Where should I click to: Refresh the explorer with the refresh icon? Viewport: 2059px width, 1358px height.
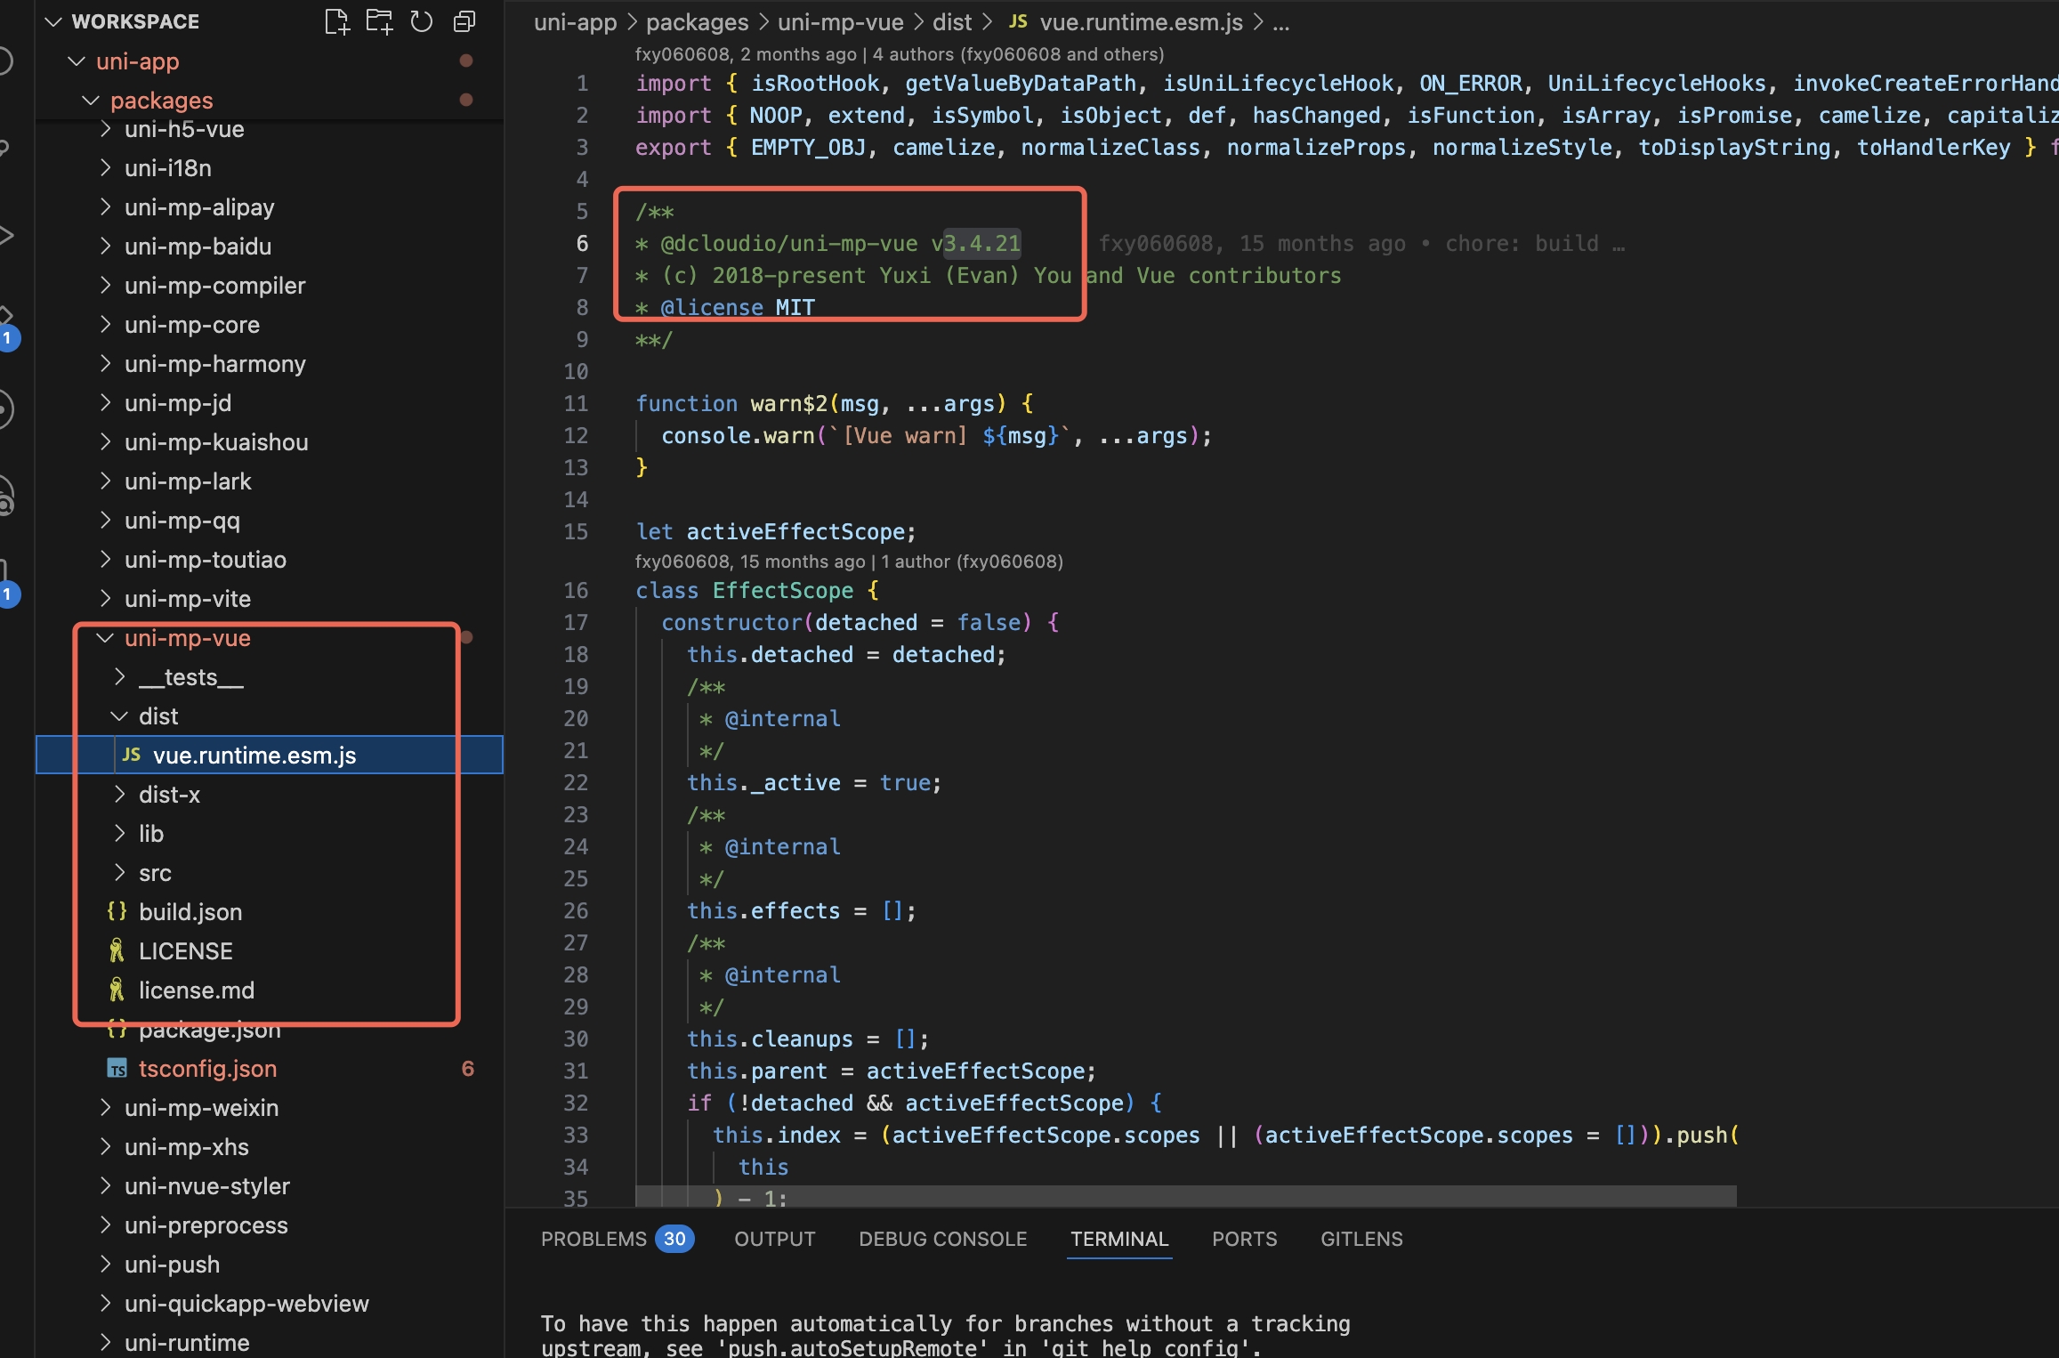coord(422,22)
